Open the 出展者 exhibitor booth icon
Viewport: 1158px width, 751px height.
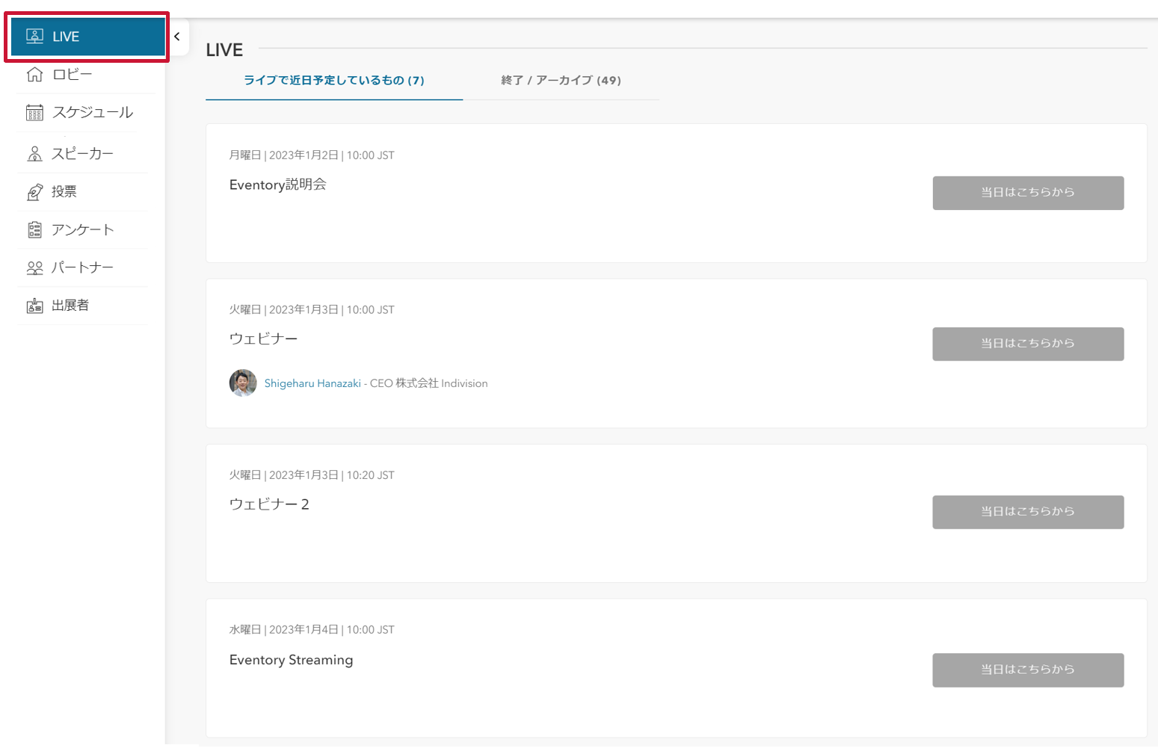pos(34,306)
